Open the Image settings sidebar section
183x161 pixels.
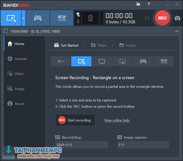(24, 89)
